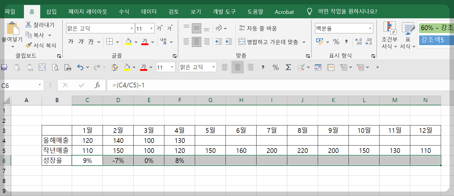Image resolution: width=454 pixels, height=196 pixels.
Task: Toggle wrap text (자동 줄 바꿈)
Action: [258, 28]
